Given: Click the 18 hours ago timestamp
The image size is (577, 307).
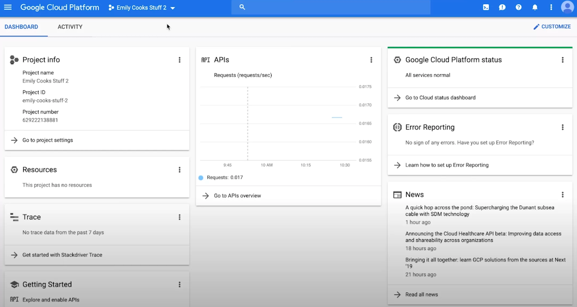Looking at the screenshot, I should 421,249.
